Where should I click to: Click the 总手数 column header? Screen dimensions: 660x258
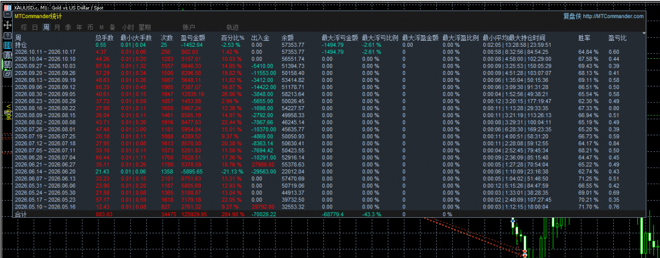tap(105, 38)
